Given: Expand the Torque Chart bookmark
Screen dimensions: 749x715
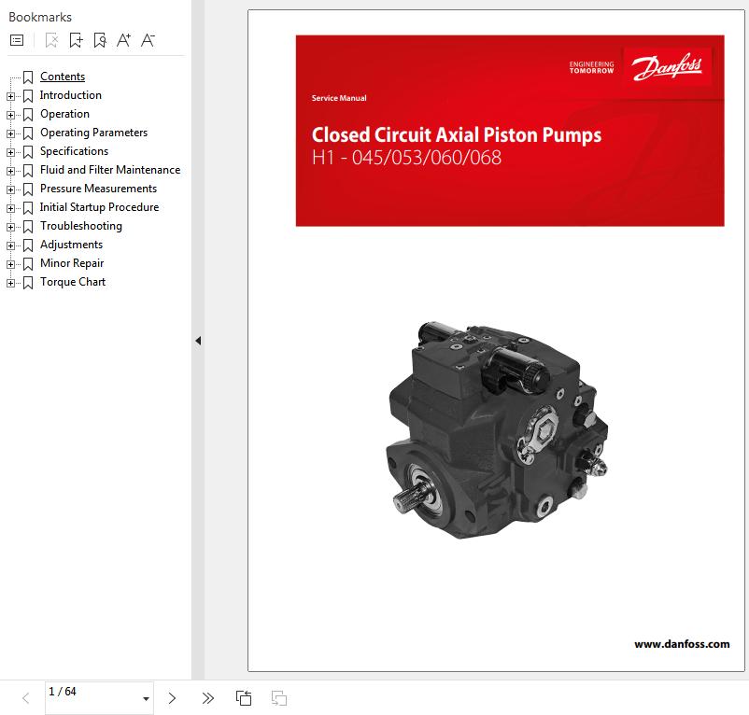Looking at the screenshot, I should tap(10, 283).
